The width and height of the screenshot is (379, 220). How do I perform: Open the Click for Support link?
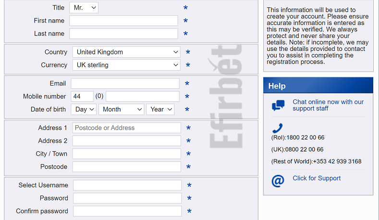click(317, 178)
